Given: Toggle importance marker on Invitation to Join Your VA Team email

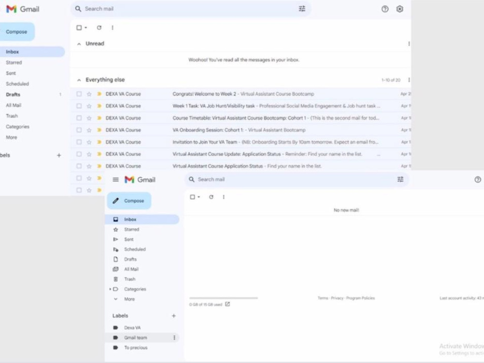Looking at the screenshot, I should pos(99,142).
